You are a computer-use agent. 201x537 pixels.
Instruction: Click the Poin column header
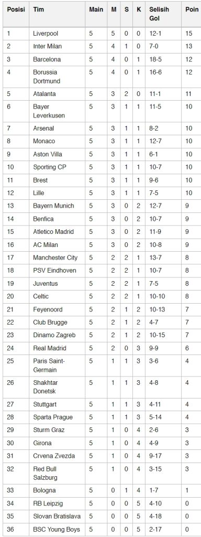[192, 9]
